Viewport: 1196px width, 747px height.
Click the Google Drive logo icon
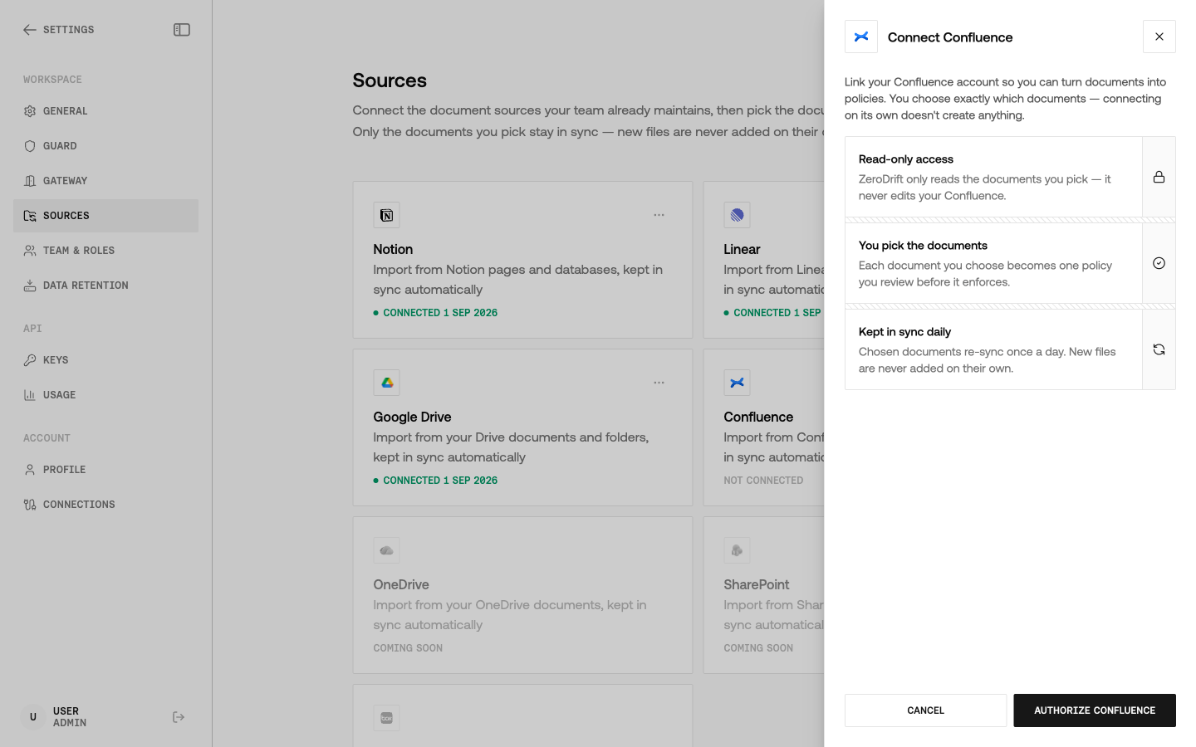386,383
